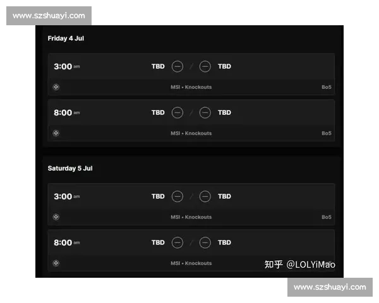379x303 pixels.
Task: Open MSI Knockouts link for Friday 3:00 match
Action: coord(191,87)
